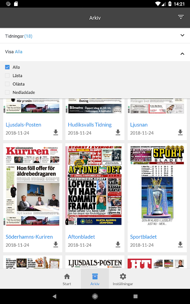190x304 pixels.
Task: Open the Sportbladet title link
Action: click(x=143, y=237)
